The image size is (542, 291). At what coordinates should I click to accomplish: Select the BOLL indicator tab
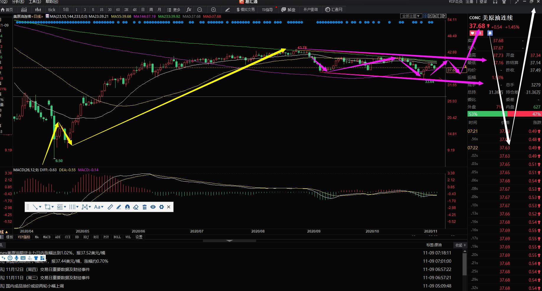[x=117, y=237]
